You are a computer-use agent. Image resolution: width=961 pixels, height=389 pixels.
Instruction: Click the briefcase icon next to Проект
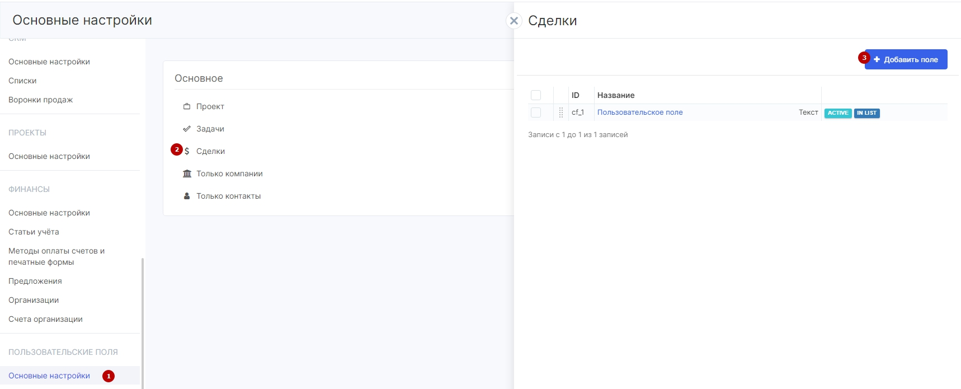[x=187, y=106]
